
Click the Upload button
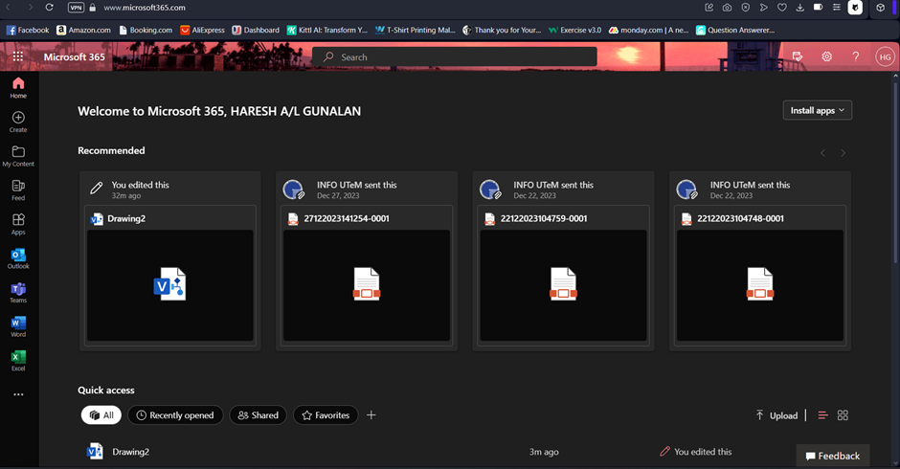776,415
